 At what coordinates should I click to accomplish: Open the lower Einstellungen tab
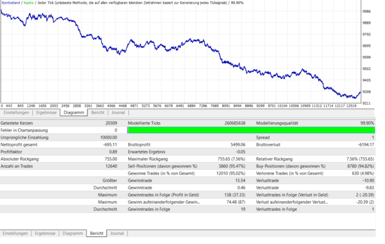tap(15, 234)
